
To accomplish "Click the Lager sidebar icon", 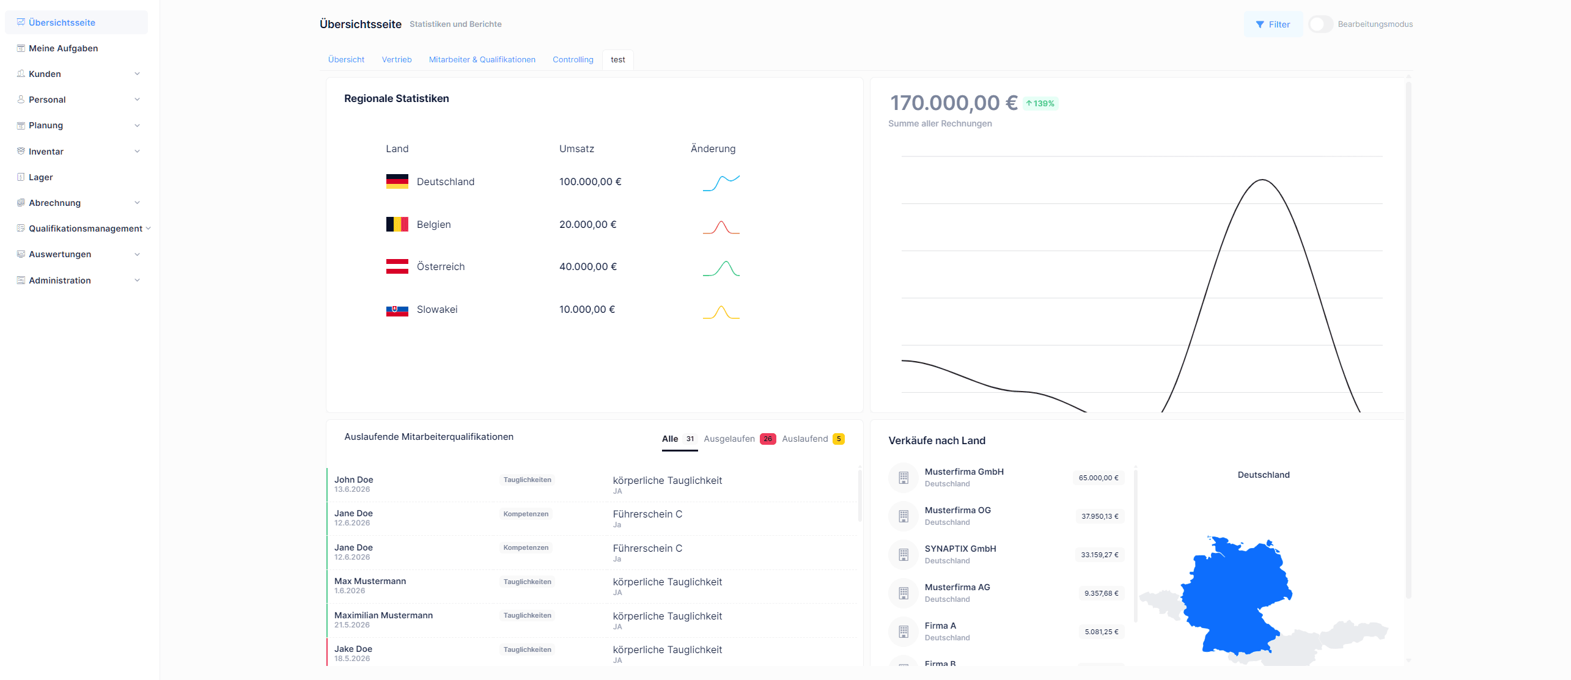I will [x=21, y=177].
